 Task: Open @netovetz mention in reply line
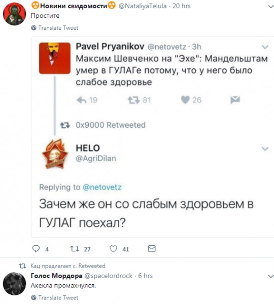(x=102, y=187)
